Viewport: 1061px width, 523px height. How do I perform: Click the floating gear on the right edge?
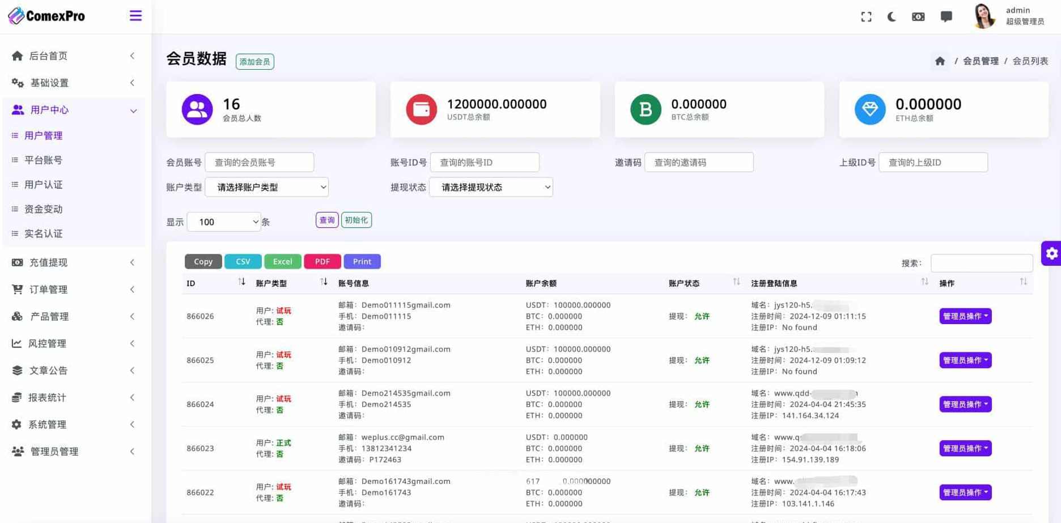[x=1052, y=253]
